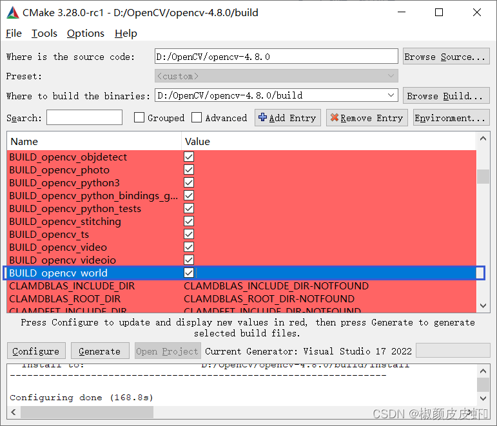
Task: Minimize the CMake window
Action: pos(402,12)
